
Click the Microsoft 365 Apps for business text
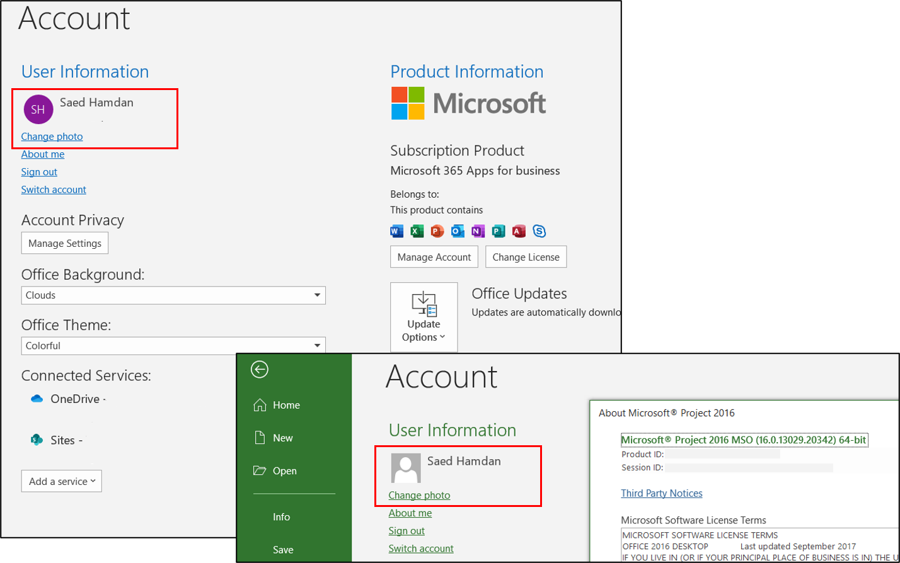(475, 171)
